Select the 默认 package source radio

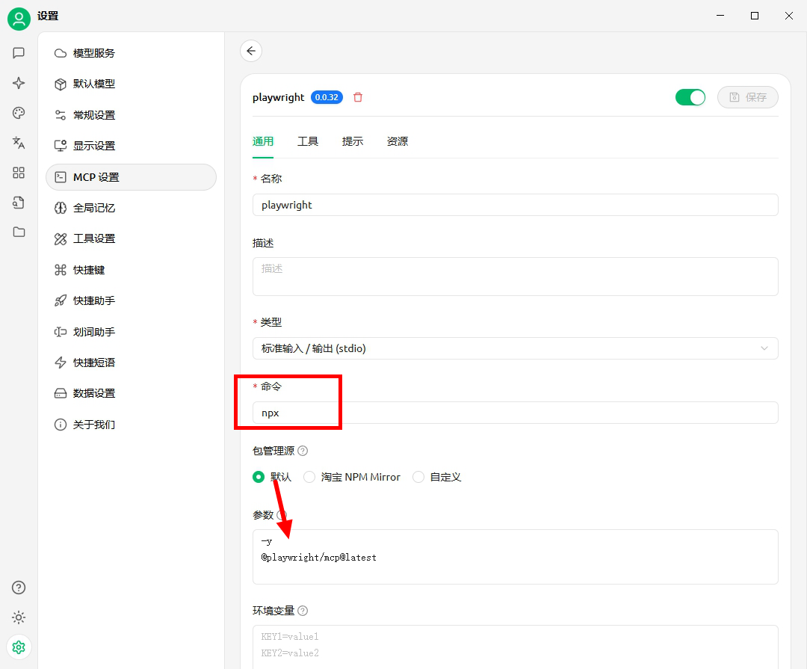coord(259,478)
